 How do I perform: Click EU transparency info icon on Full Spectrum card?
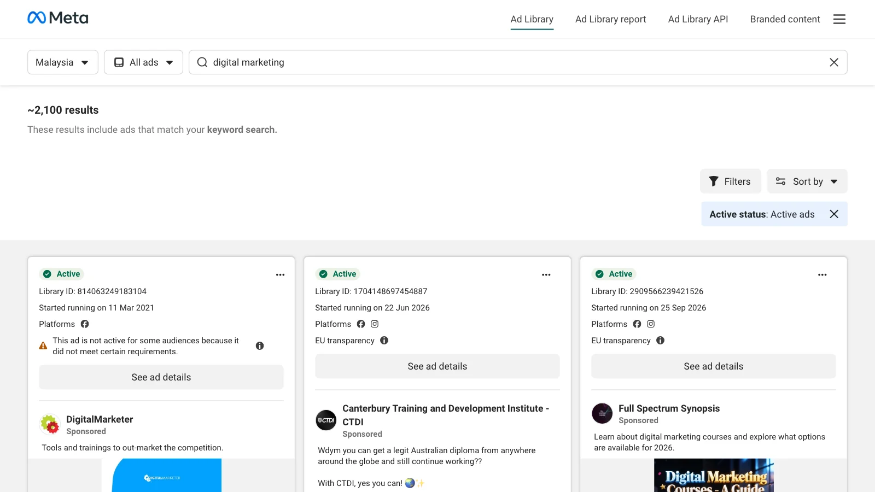click(x=661, y=341)
